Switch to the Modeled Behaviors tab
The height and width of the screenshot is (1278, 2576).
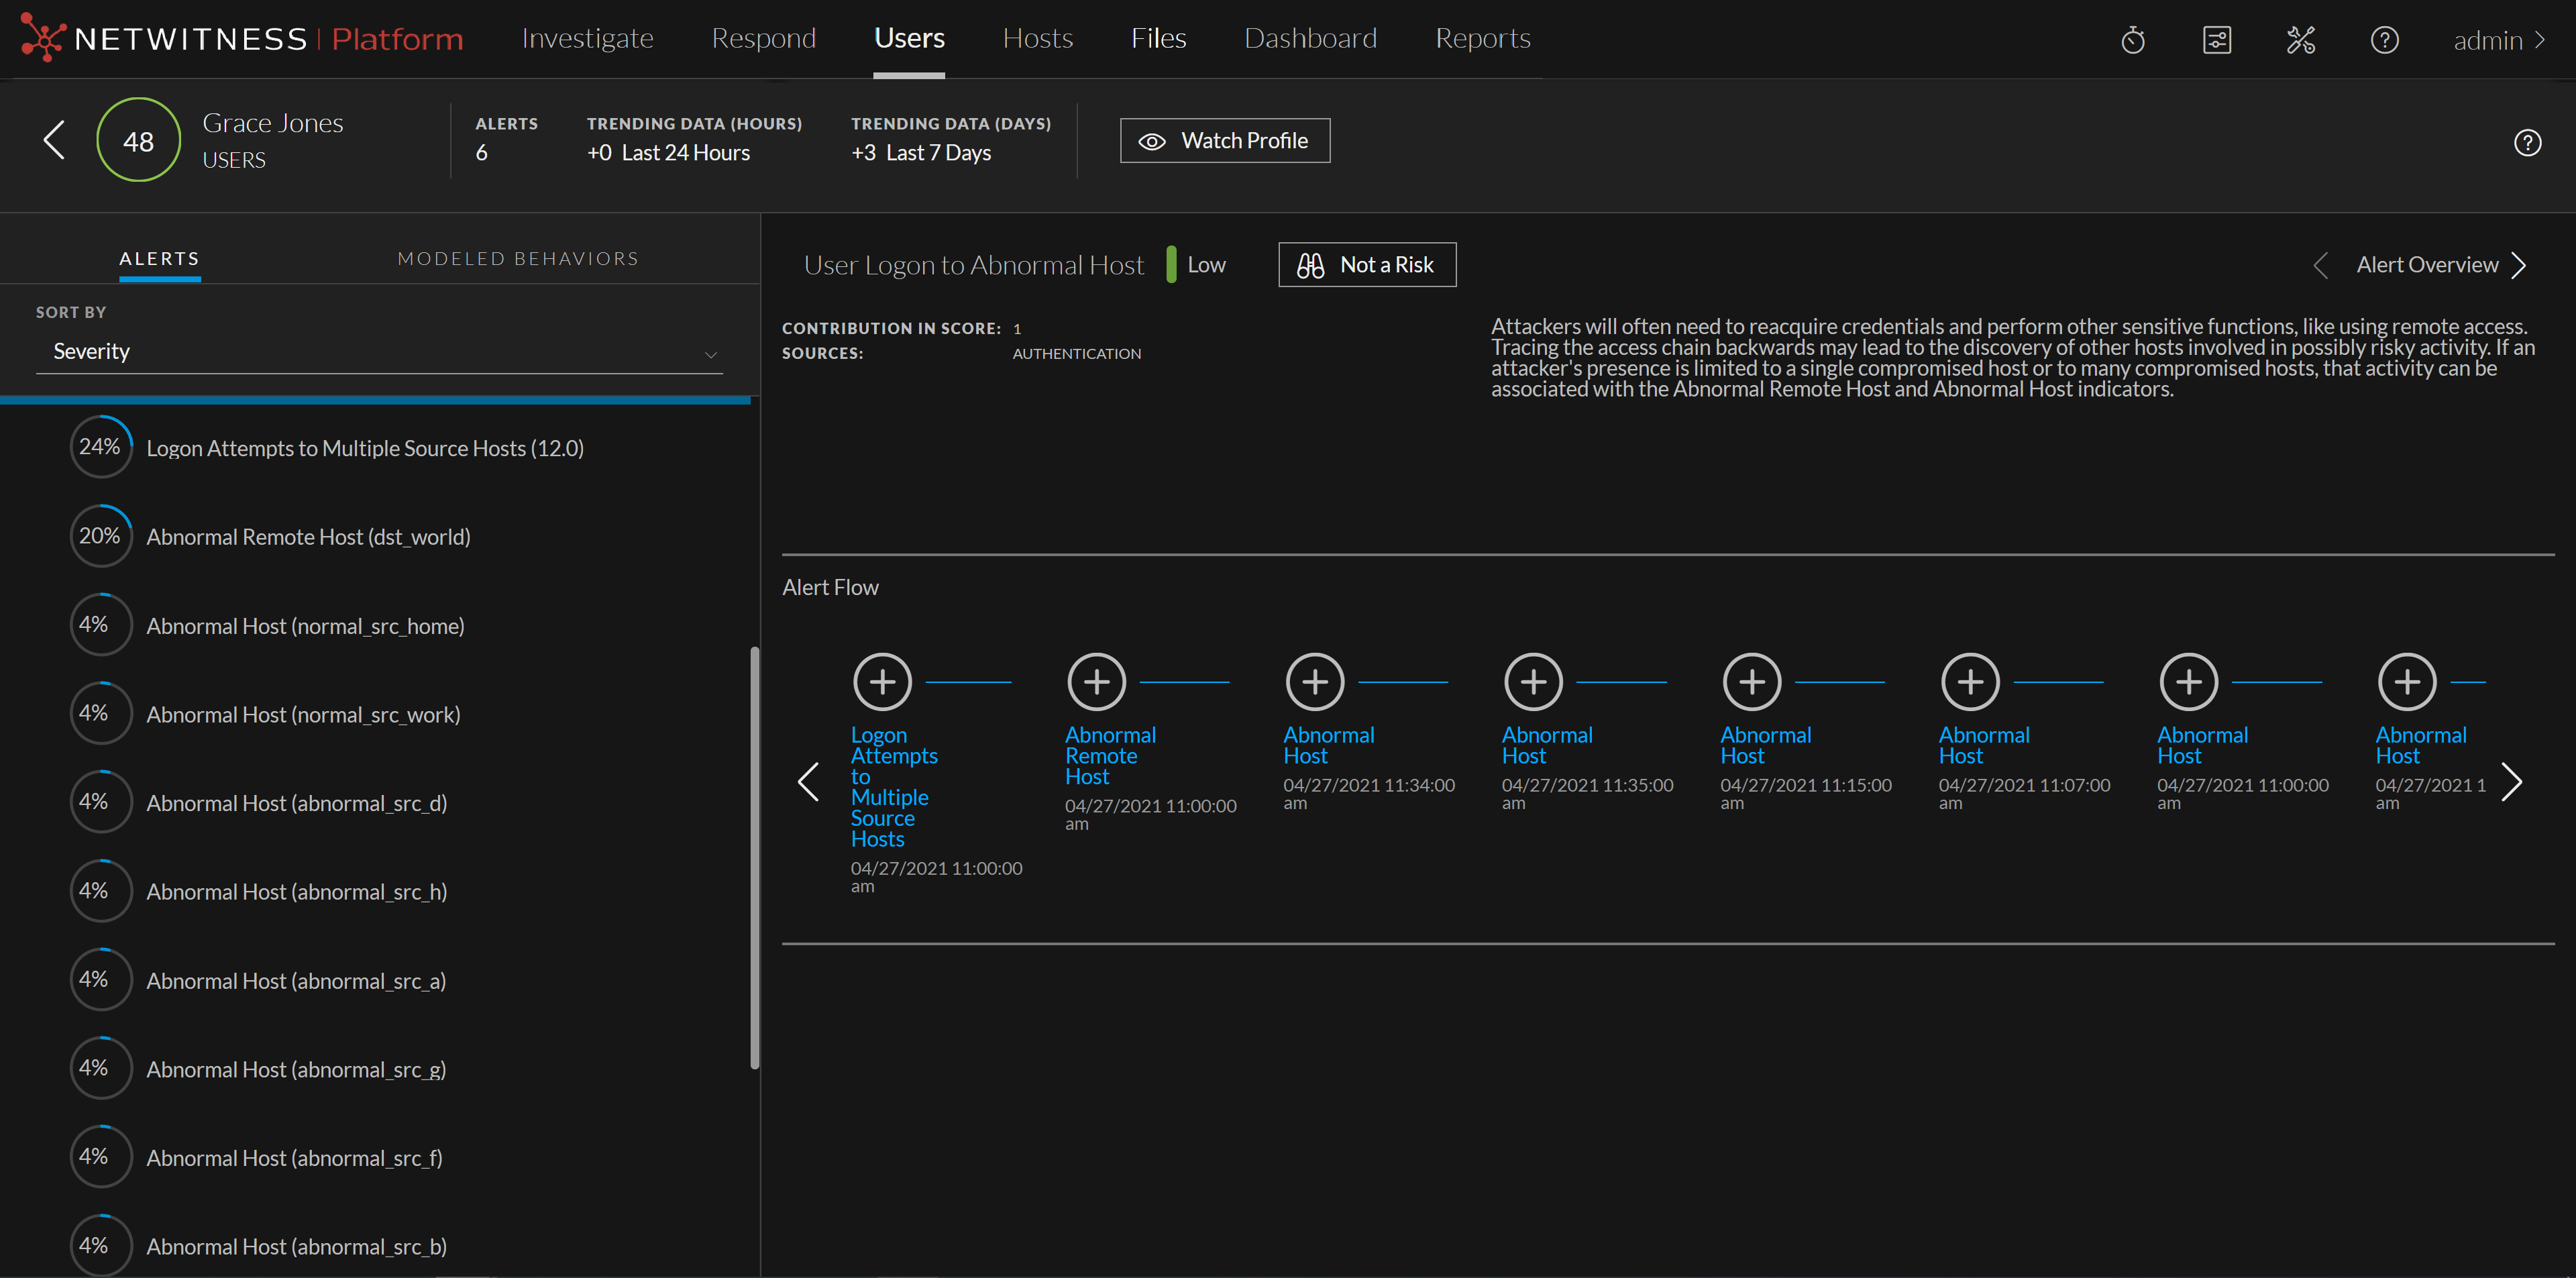pyautogui.click(x=518, y=259)
